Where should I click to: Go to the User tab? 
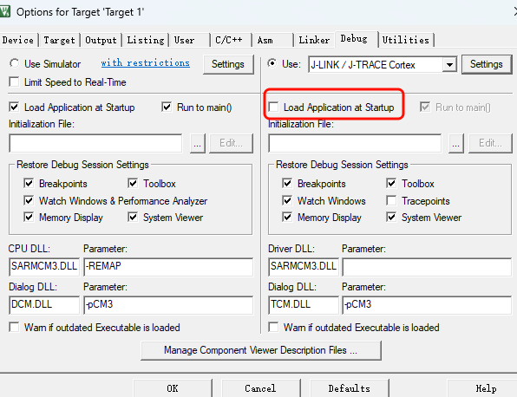click(189, 40)
